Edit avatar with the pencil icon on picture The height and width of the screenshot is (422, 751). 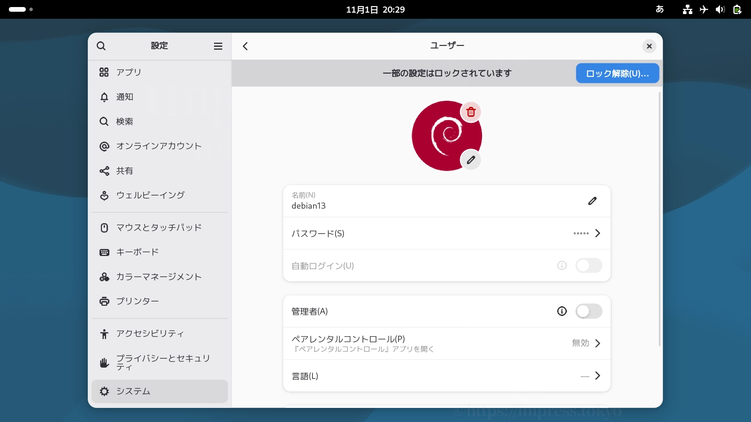pyautogui.click(x=471, y=160)
